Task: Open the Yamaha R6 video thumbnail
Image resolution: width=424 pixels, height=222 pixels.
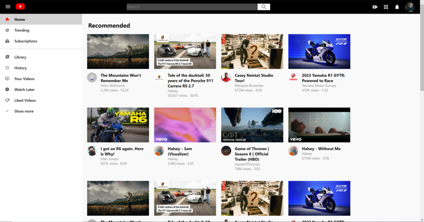Action: (118, 125)
